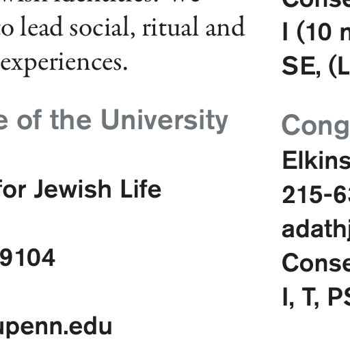Click the word 'social,' in the paragraph
The width and height of the screenshot is (350, 350).
click(x=102, y=27)
